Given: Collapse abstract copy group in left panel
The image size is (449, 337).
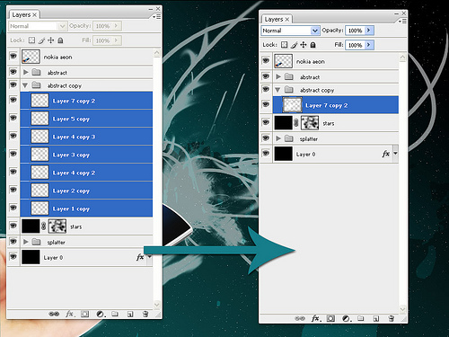Looking at the screenshot, I should tap(25, 85).
